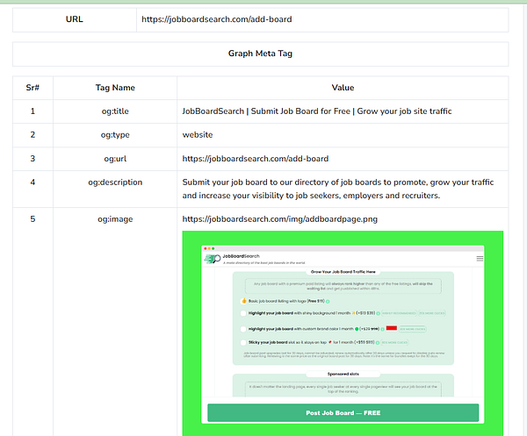Click Sponsored slots heading in preview
The image size is (527, 436).
pyautogui.click(x=343, y=374)
